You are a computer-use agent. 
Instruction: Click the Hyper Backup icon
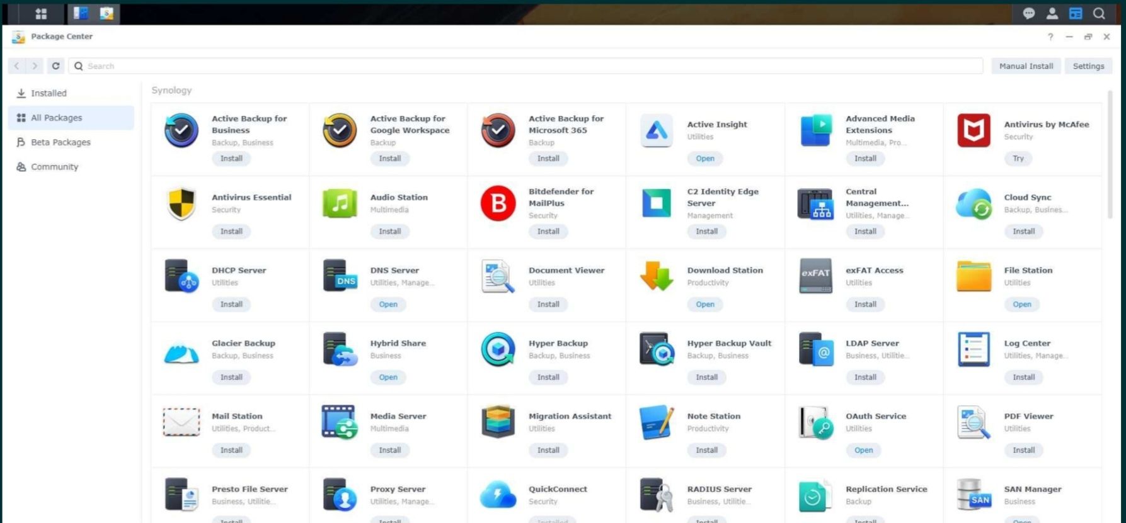coord(498,349)
